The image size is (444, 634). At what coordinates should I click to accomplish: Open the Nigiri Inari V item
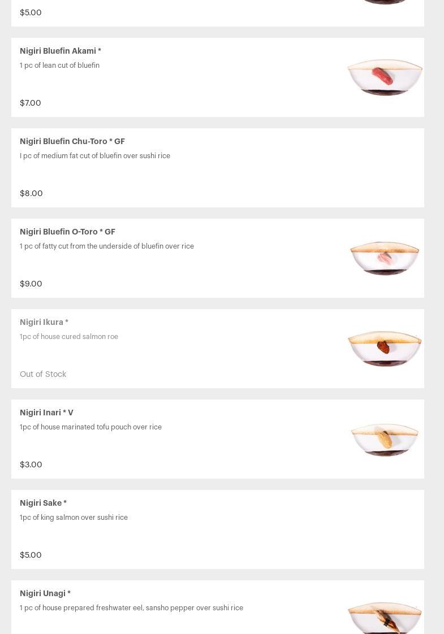pos(46,412)
